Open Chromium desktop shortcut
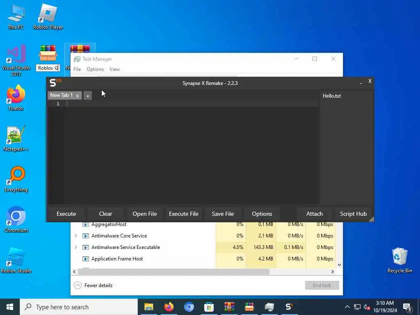This screenshot has width=420, height=315. coord(16,220)
